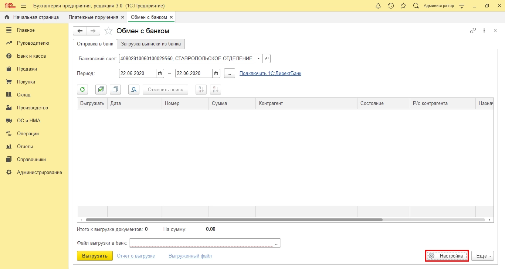The width and height of the screenshot is (505, 269).
Task: Uncheck all documents icon
Action: [115, 89]
